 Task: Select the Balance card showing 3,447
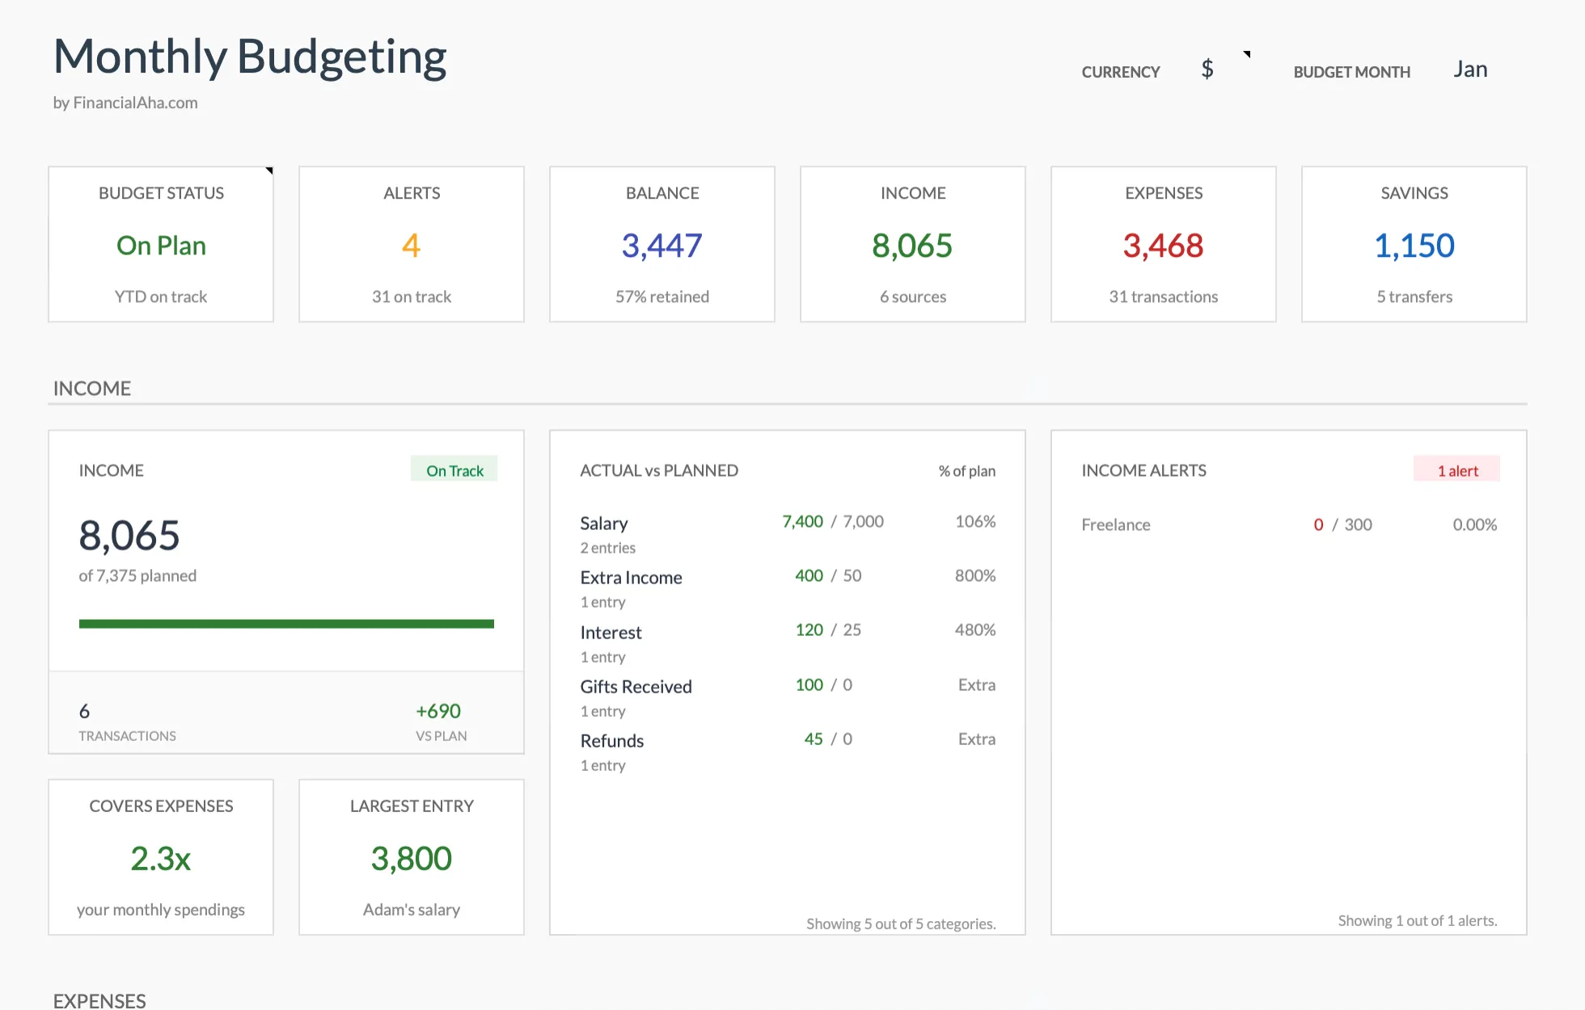pos(661,244)
